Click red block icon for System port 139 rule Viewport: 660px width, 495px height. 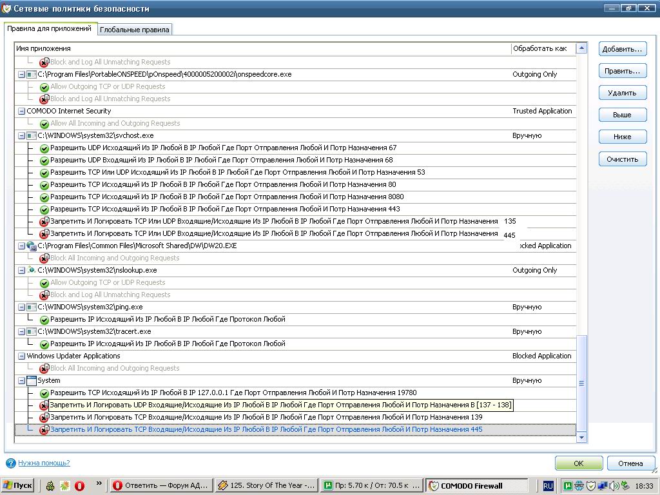click(44, 418)
